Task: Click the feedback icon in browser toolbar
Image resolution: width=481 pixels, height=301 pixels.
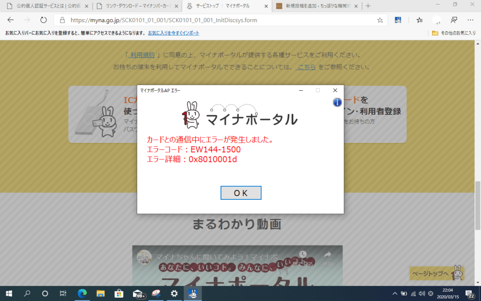Action: click(x=454, y=20)
